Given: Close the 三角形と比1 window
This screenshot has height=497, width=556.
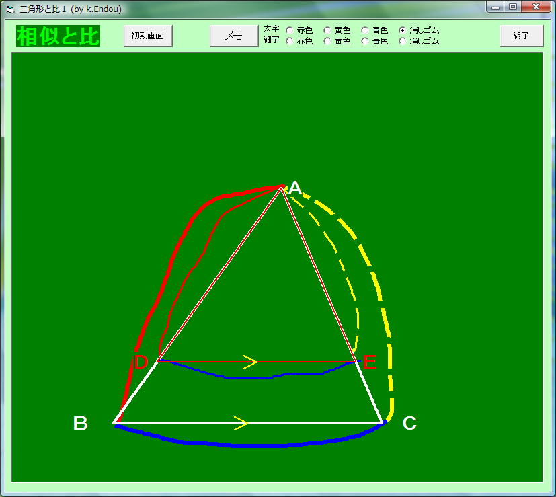Looking at the screenshot, I should point(537,7).
